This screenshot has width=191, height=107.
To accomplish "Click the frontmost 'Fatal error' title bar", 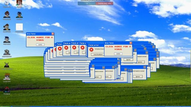I will pos(96,45).
